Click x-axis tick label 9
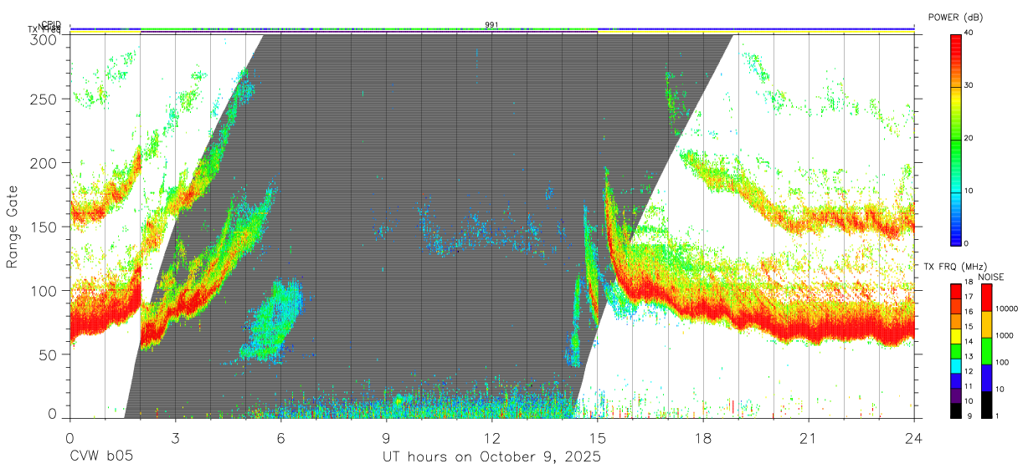 pyautogui.click(x=386, y=437)
